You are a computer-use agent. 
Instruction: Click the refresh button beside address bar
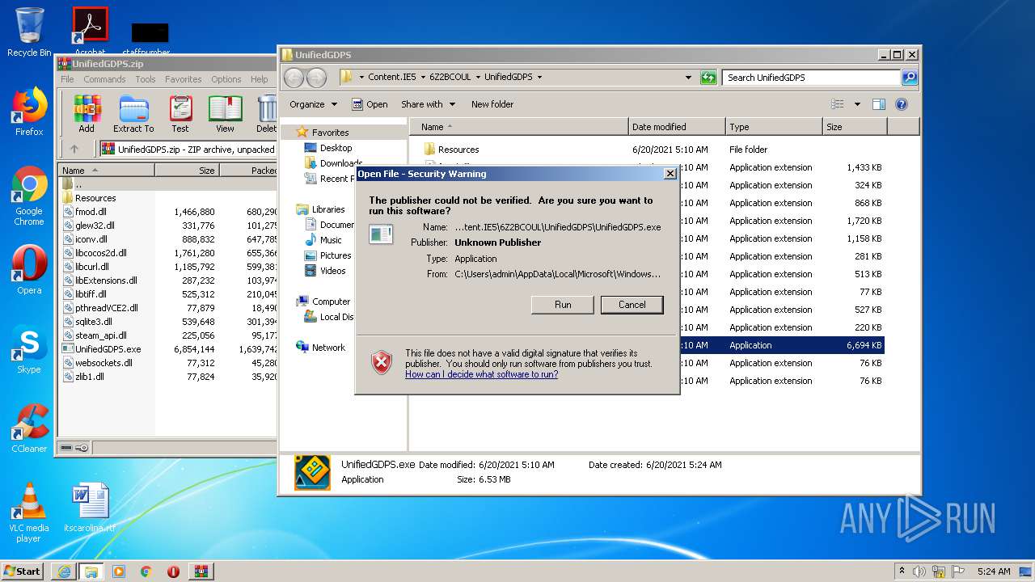click(708, 78)
